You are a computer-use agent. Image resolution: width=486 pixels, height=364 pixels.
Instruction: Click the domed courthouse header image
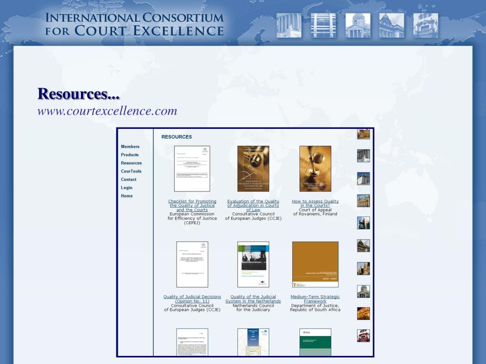pyautogui.click(x=358, y=26)
